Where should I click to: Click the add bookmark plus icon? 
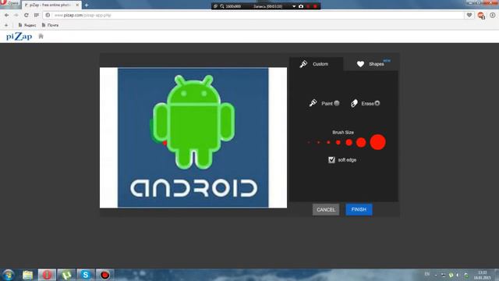pyautogui.click(x=6, y=25)
